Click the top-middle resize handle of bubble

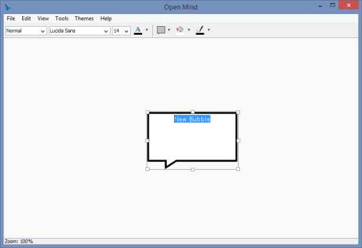point(193,112)
